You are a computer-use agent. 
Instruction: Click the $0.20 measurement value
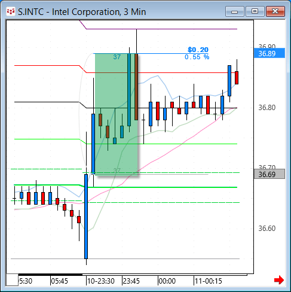[198, 50]
